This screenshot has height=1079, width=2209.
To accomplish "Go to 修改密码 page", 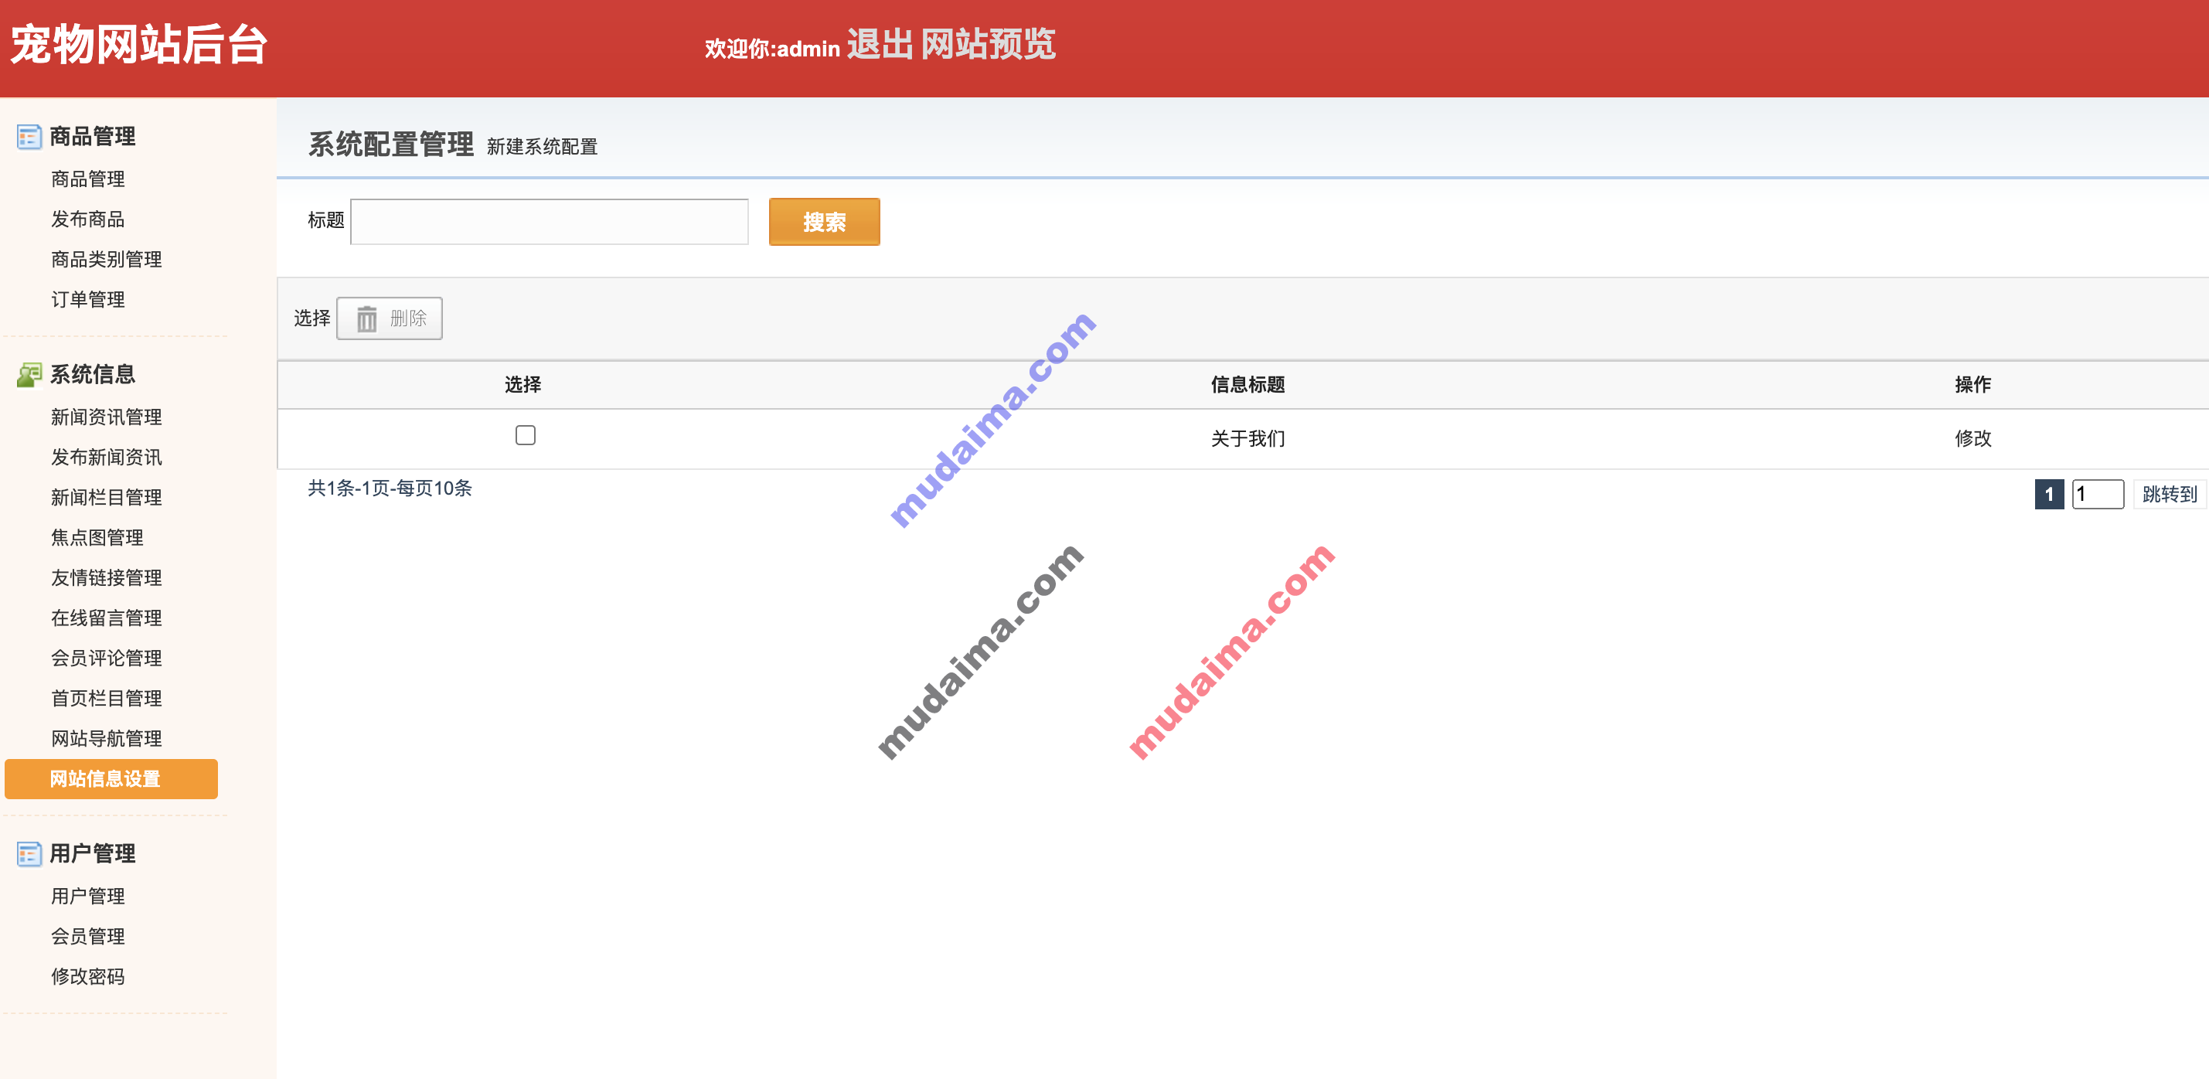I will 87,977.
